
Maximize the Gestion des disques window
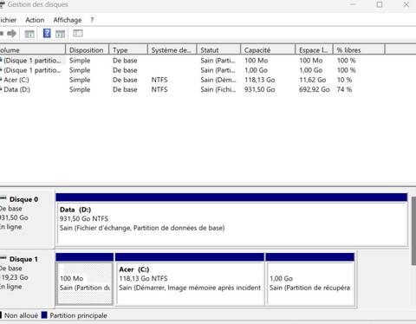tap(380, 4)
